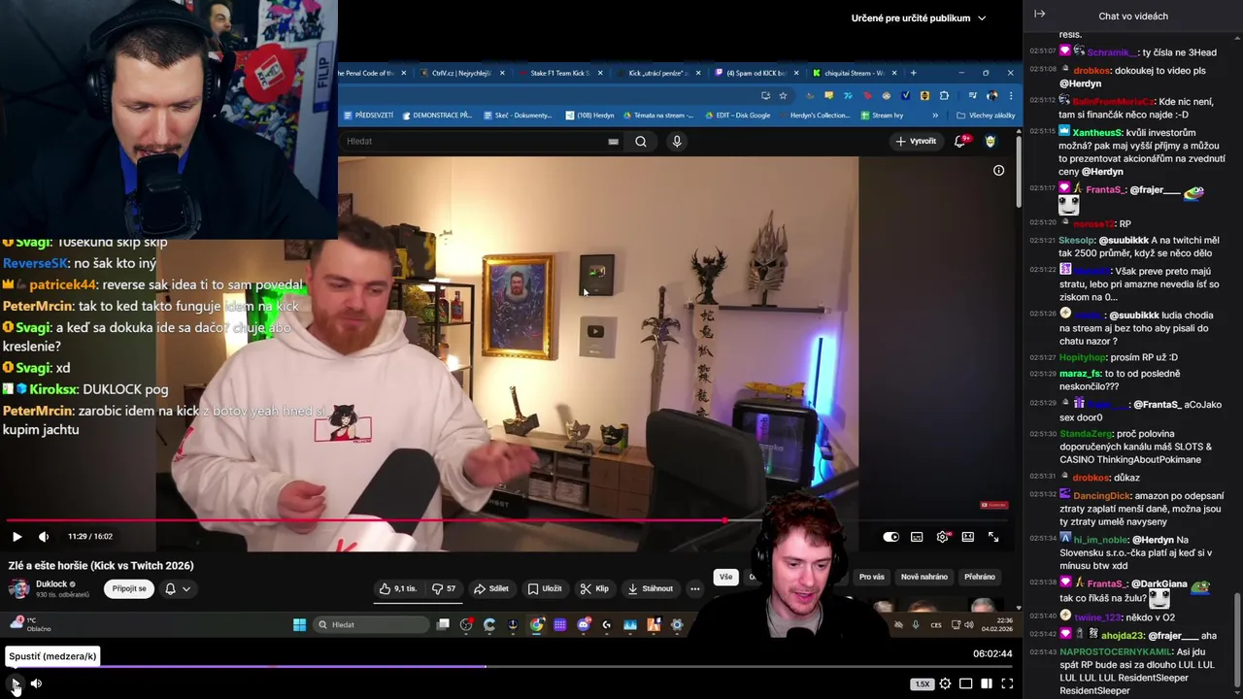The image size is (1243, 699).
Task: Click the Klip scissors button
Action: tap(594, 588)
